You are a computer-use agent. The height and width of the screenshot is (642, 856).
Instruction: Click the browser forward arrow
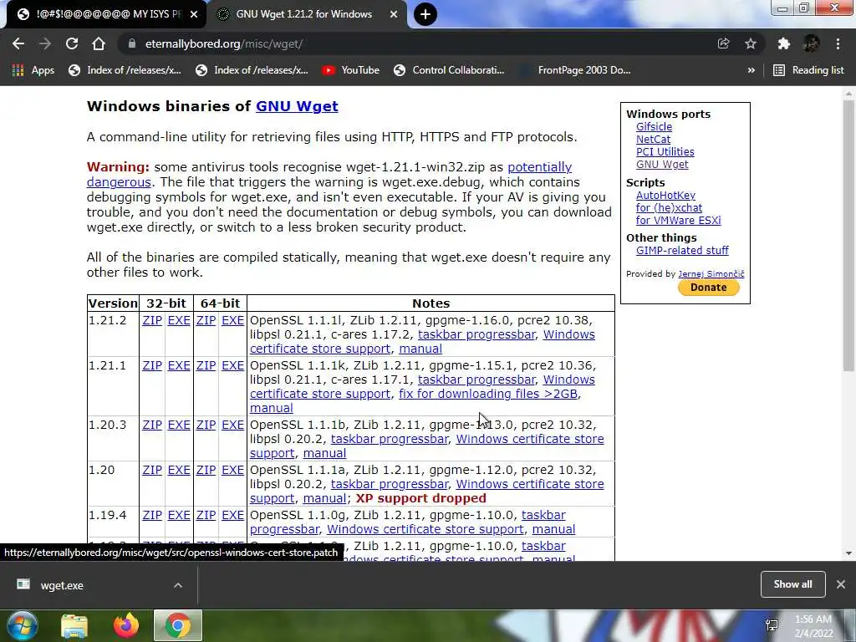[x=45, y=43]
